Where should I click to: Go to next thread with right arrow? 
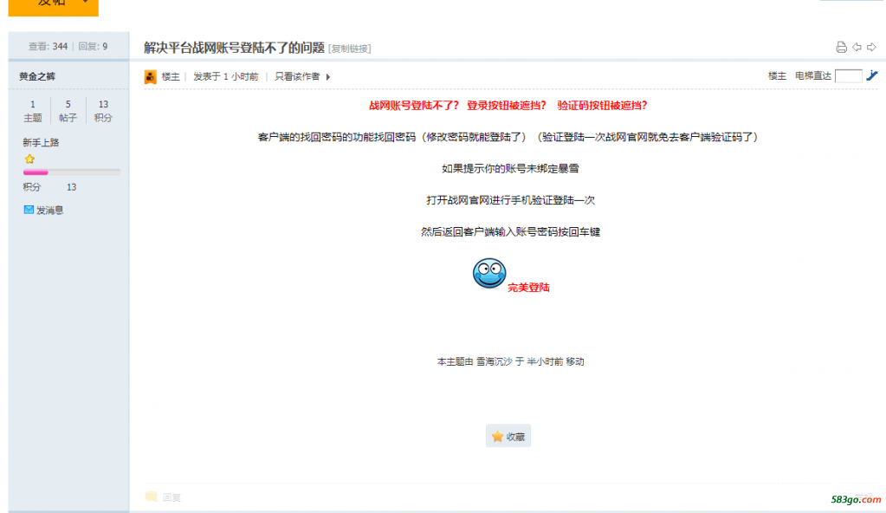(871, 48)
